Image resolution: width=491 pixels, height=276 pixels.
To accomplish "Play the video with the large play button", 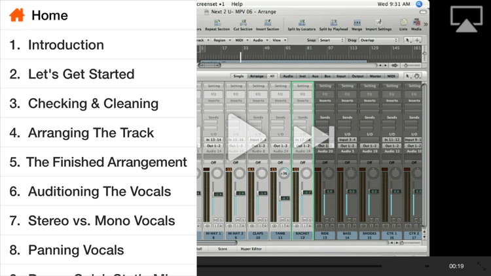I will click(246, 137).
